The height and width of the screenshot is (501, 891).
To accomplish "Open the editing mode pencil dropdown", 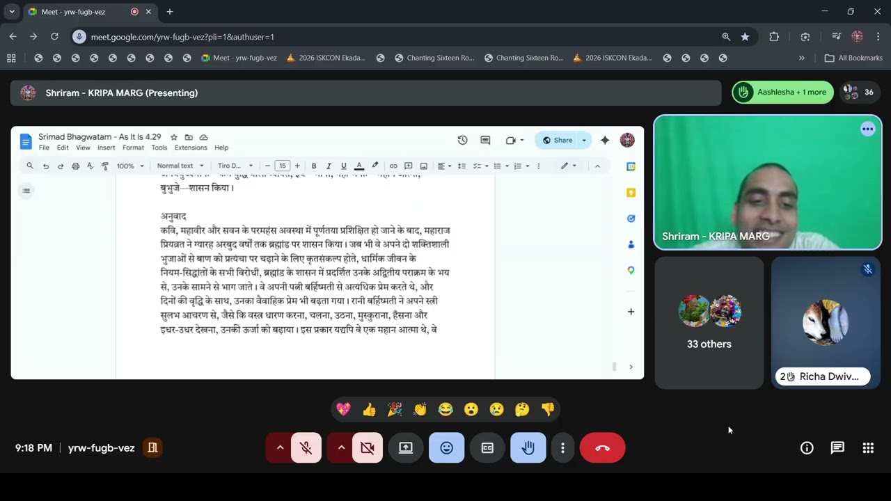I will (x=569, y=166).
